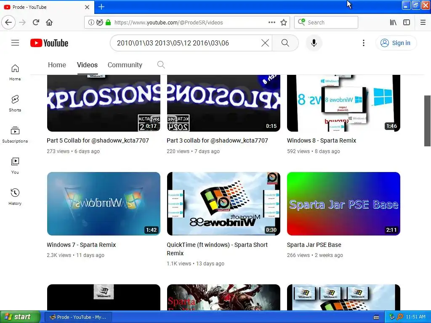This screenshot has width=431, height=323.
Task: Open the Windows Start button
Action: point(20,317)
